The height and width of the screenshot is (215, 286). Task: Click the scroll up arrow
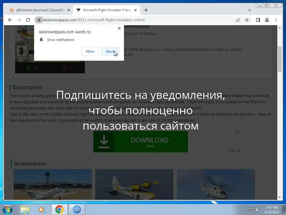pyautogui.click(x=280, y=28)
